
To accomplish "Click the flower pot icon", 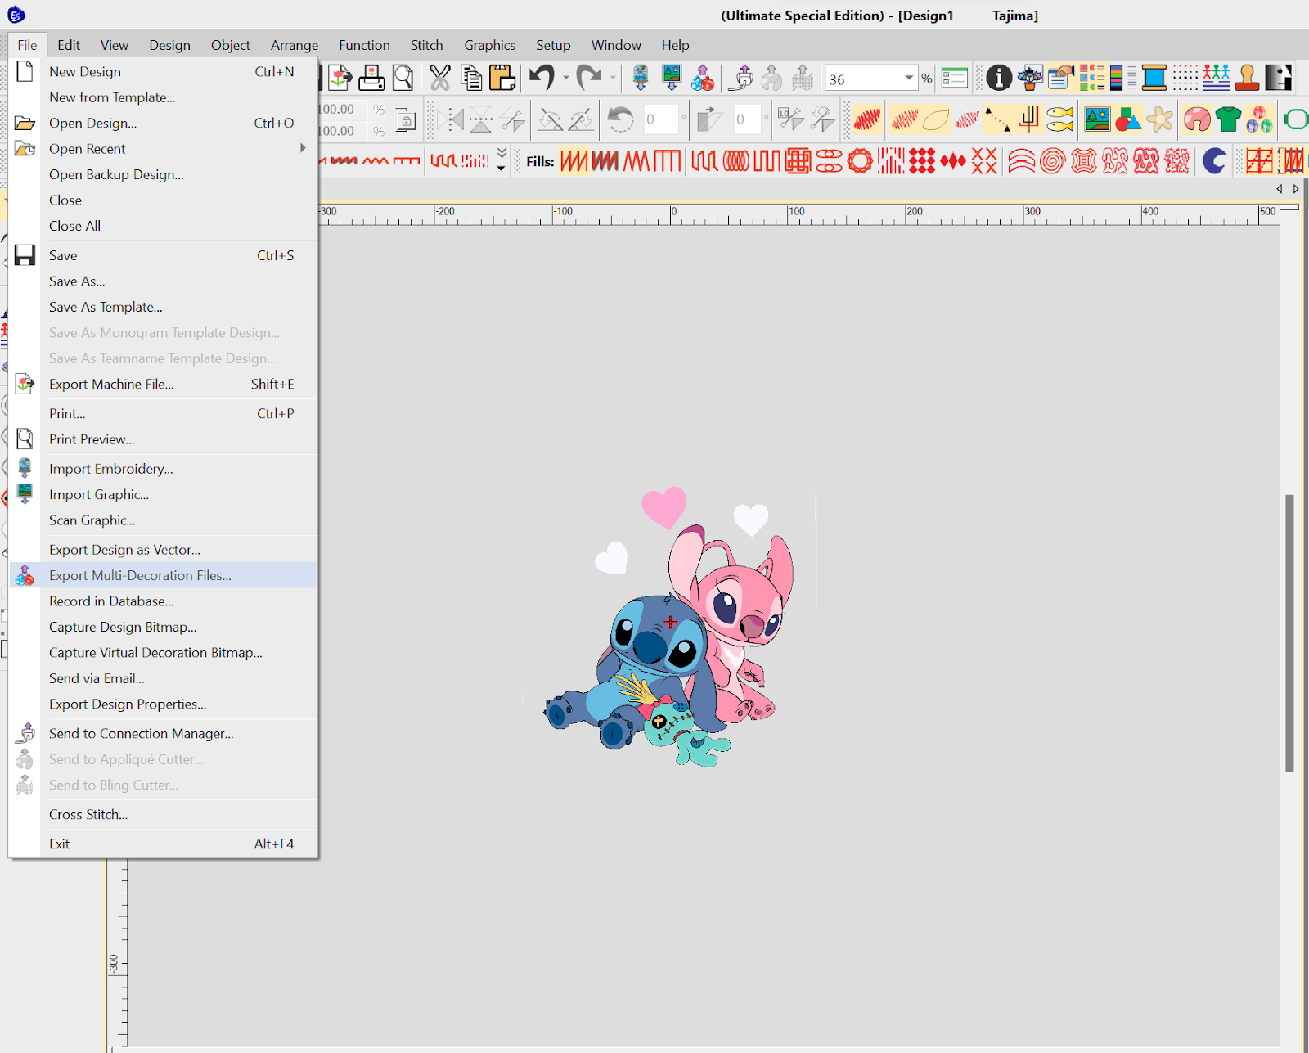I will click(x=1030, y=79).
